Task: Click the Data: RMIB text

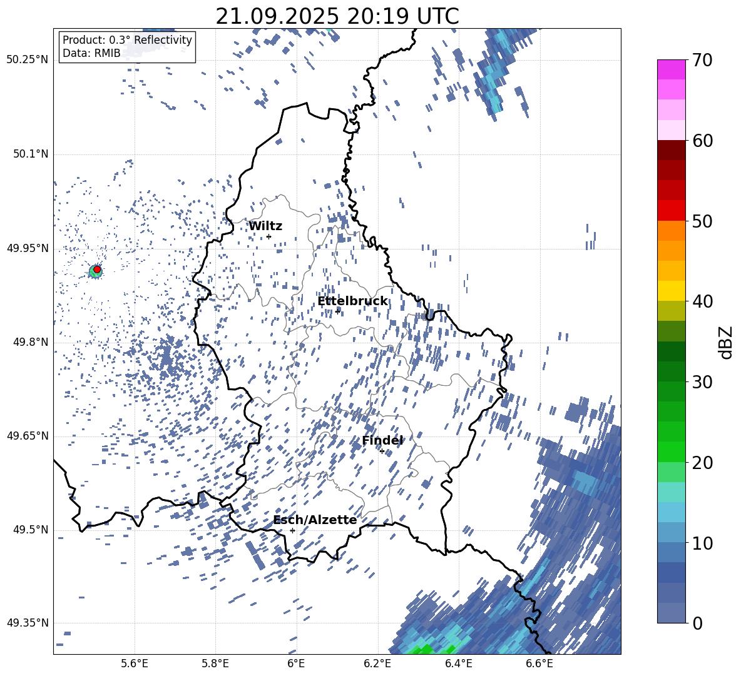Action: click(91, 53)
